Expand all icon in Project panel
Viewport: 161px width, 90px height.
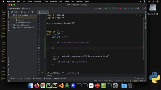(25, 12)
